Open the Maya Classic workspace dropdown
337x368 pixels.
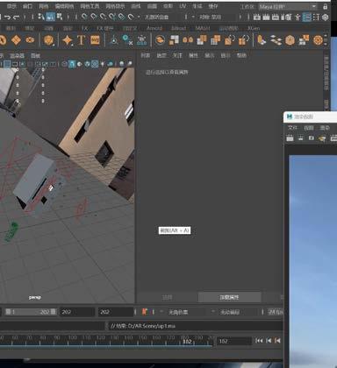(288, 6)
